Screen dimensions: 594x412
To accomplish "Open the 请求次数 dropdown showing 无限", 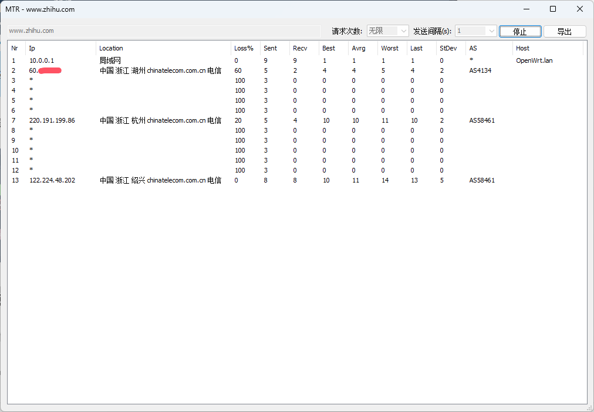I will click(x=388, y=31).
